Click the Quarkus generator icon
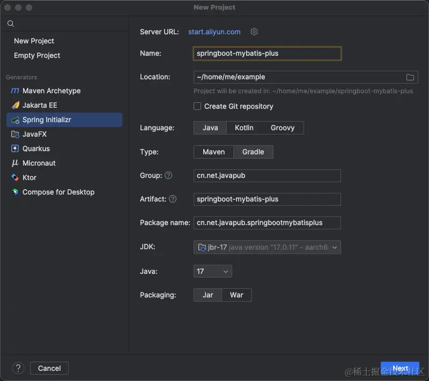Image resolution: width=429 pixels, height=381 pixels. point(15,149)
